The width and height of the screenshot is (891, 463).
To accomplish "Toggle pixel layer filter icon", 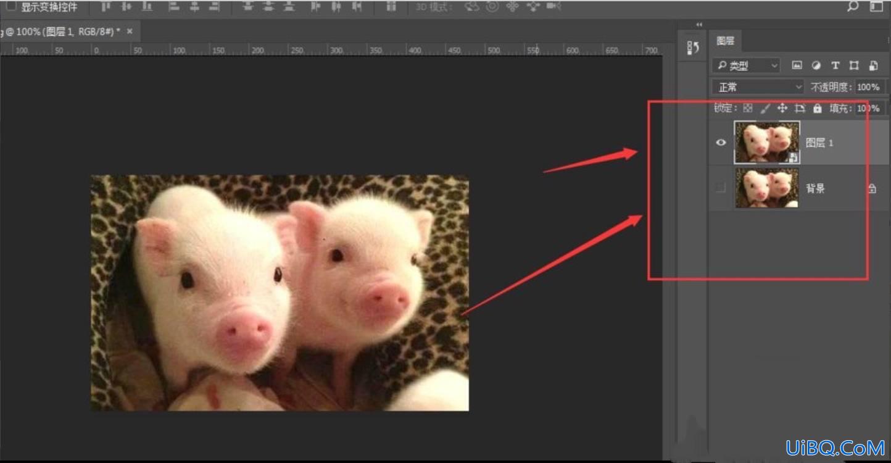I will point(797,65).
